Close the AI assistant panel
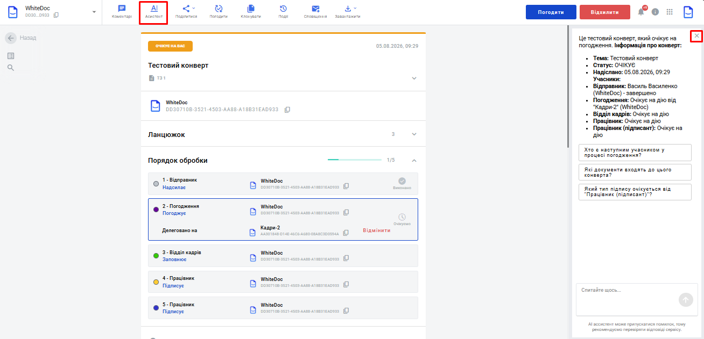The width and height of the screenshot is (704, 339). 696,36
